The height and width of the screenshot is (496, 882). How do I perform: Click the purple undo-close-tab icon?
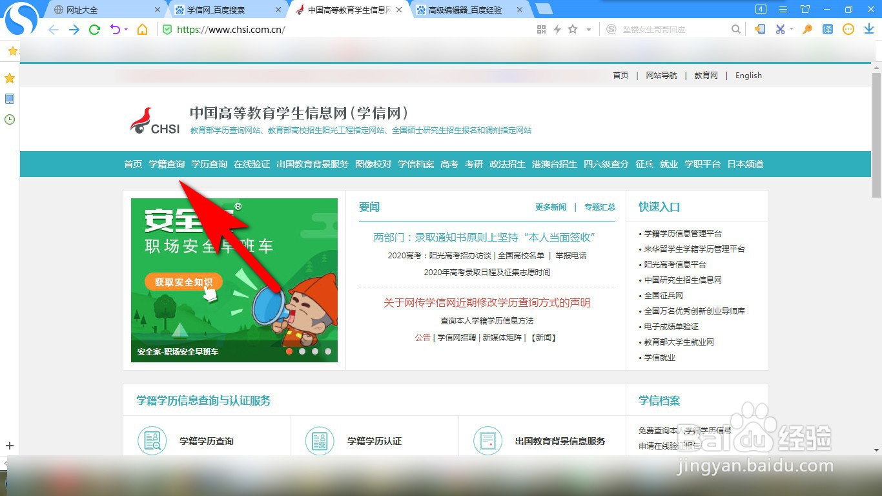[115, 30]
